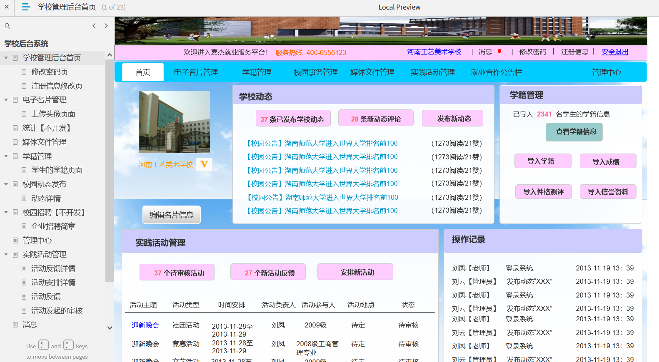Collapse the 学校管理后台首页 tree node
The width and height of the screenshot is (659, 362).
coord(6,58)
